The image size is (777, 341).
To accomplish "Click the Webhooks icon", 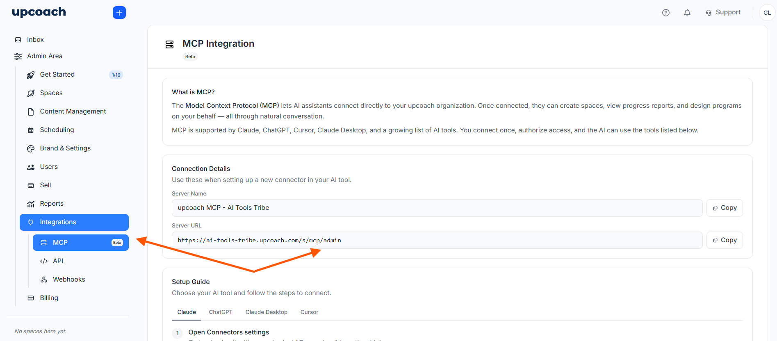I will pos(44,280).
